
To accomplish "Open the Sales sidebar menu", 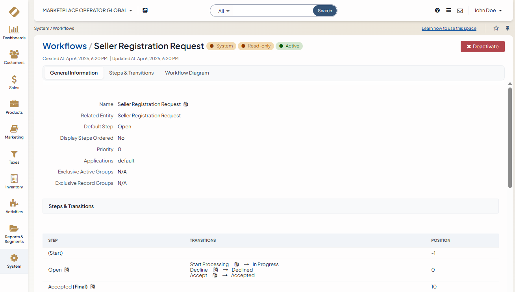I will coord(14,82).
